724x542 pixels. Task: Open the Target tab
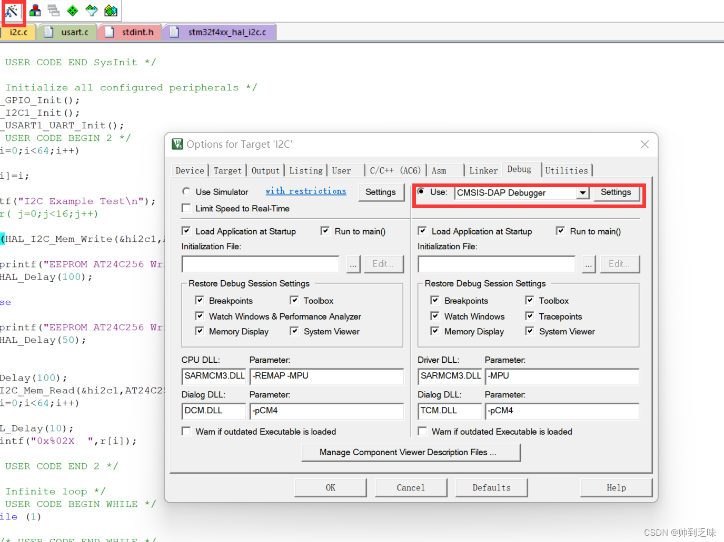pos(227,170)
